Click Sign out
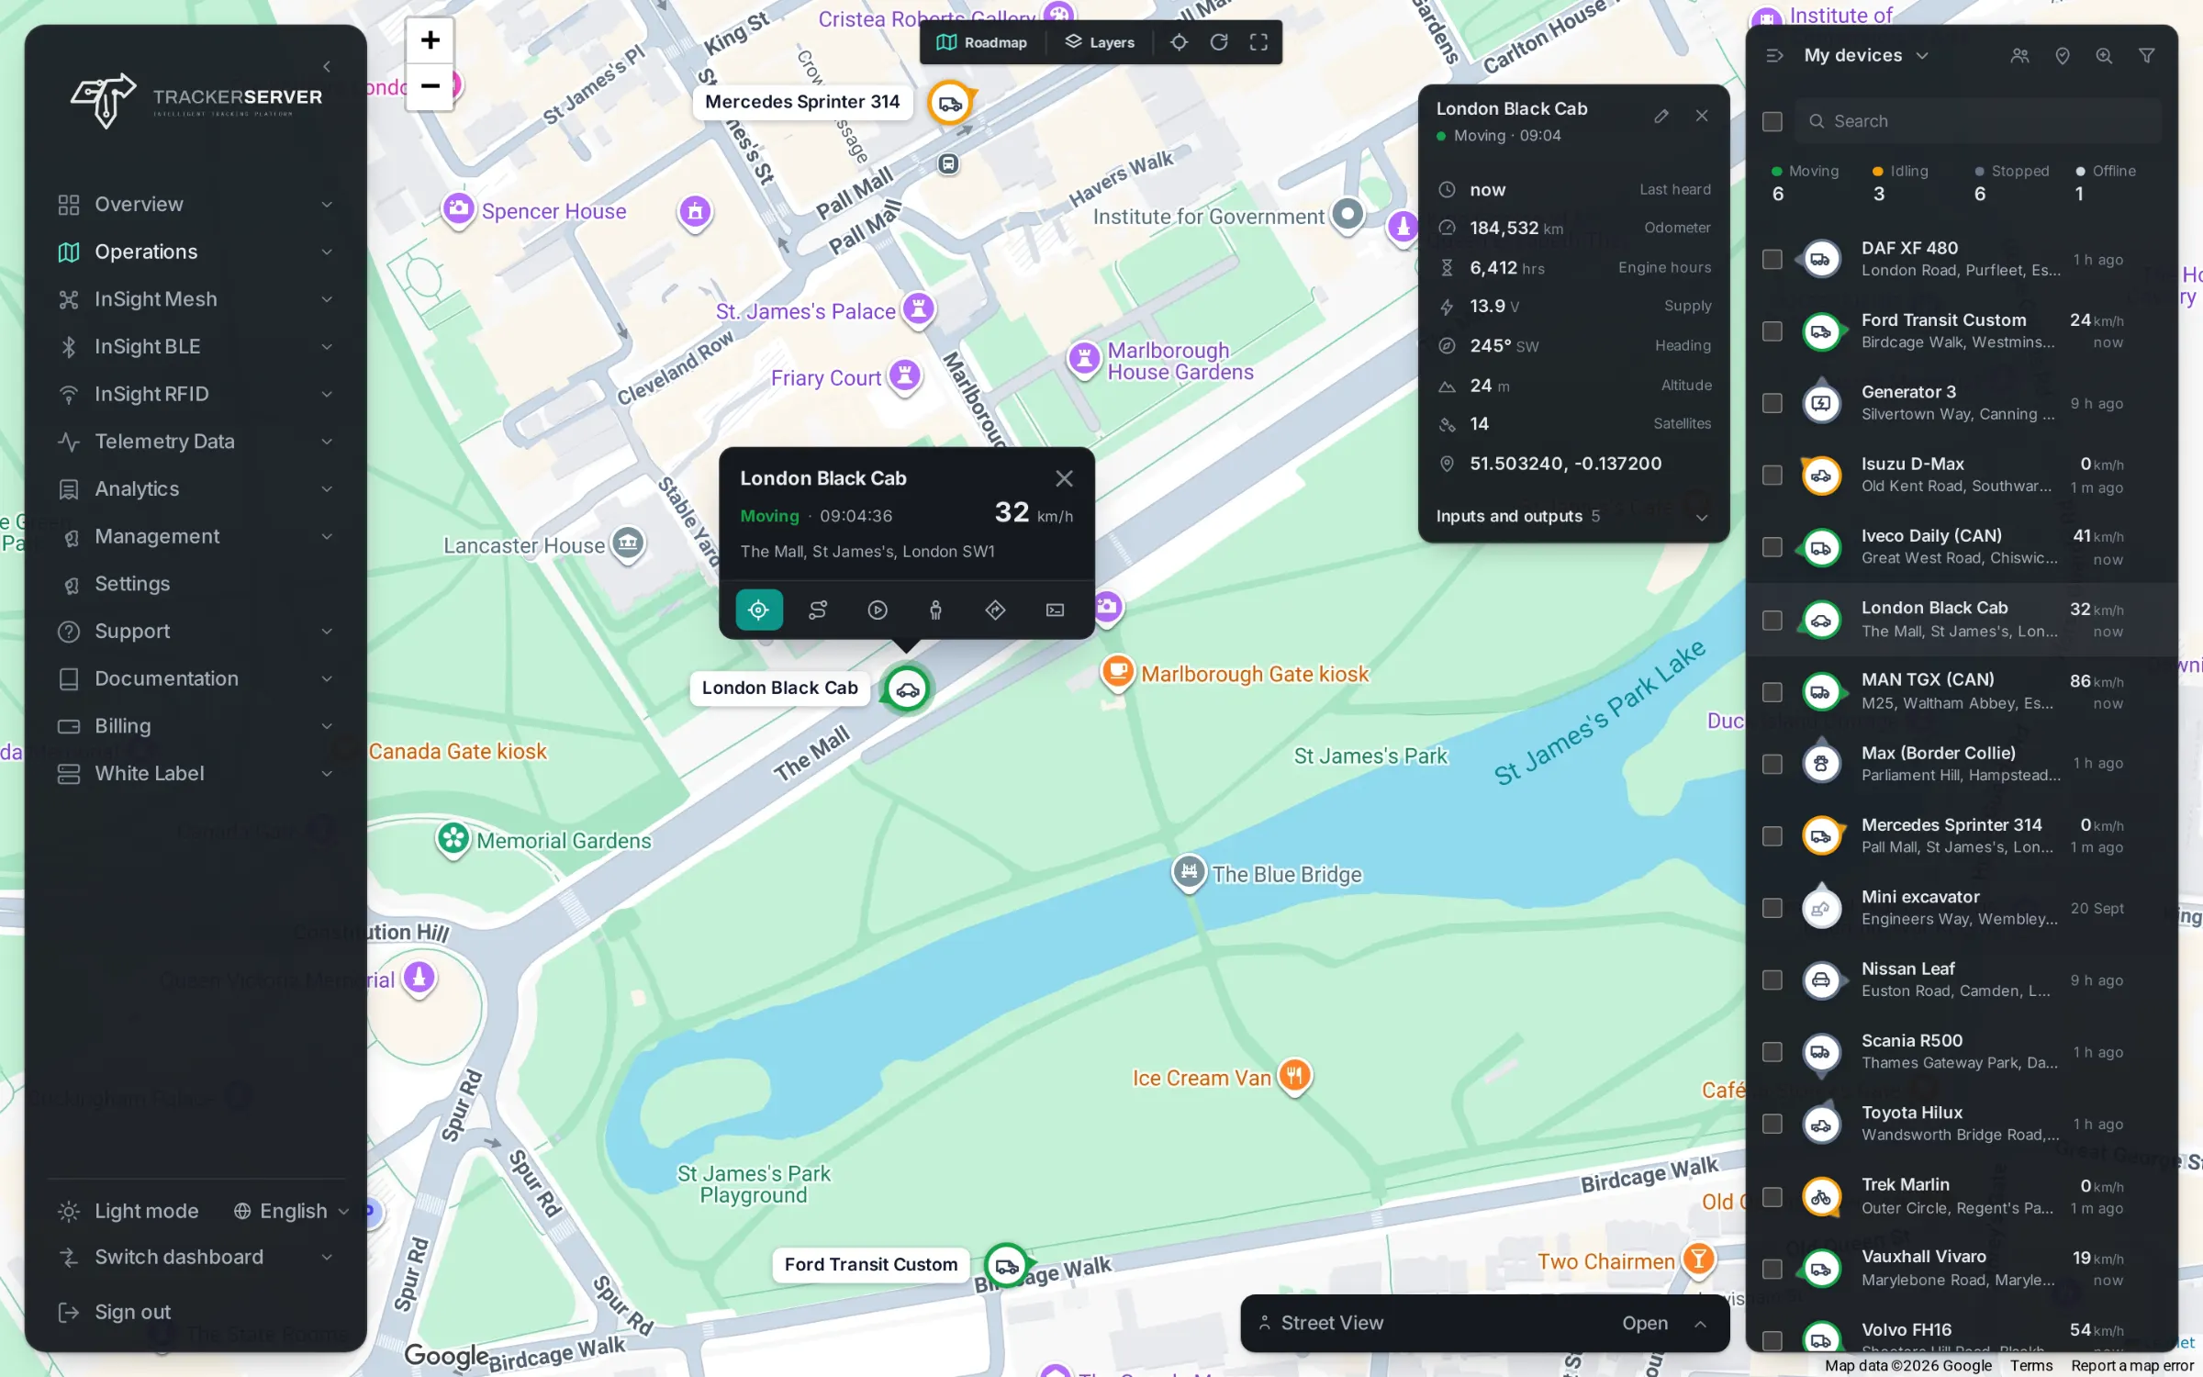The height and width of the screenshot is (1377, 2203). [x=115, y=1312]
